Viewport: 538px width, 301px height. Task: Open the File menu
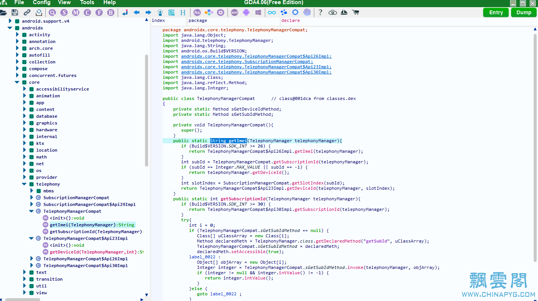(x=19, y=3)
